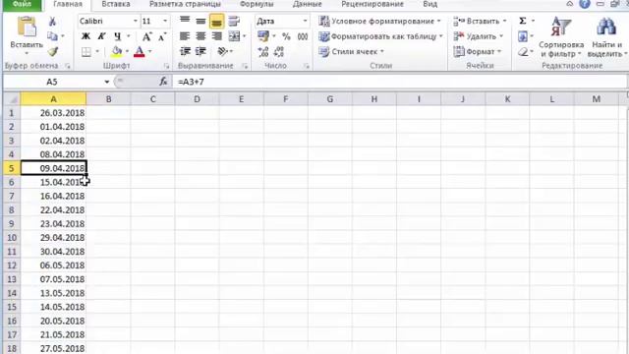Screen dimensions: 629x354
Task: Align cell text left
Action: tap(185, 36)
